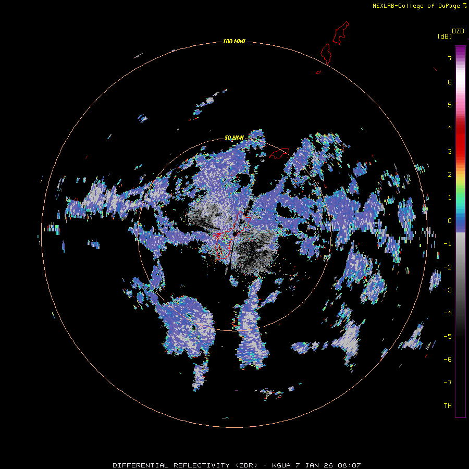Click the -6 value on the color scale

pyautogui.click(x=448, y=360)
